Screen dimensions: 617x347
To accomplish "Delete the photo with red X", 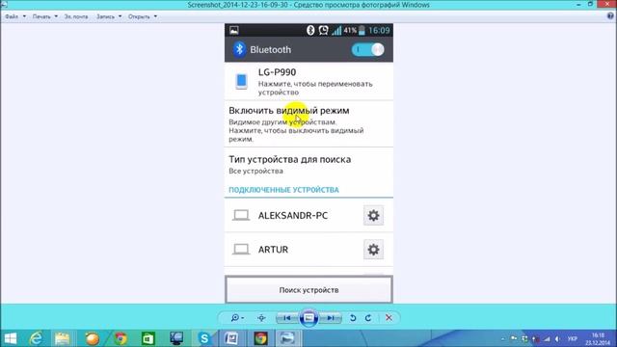I will click(x=389, y=317).
